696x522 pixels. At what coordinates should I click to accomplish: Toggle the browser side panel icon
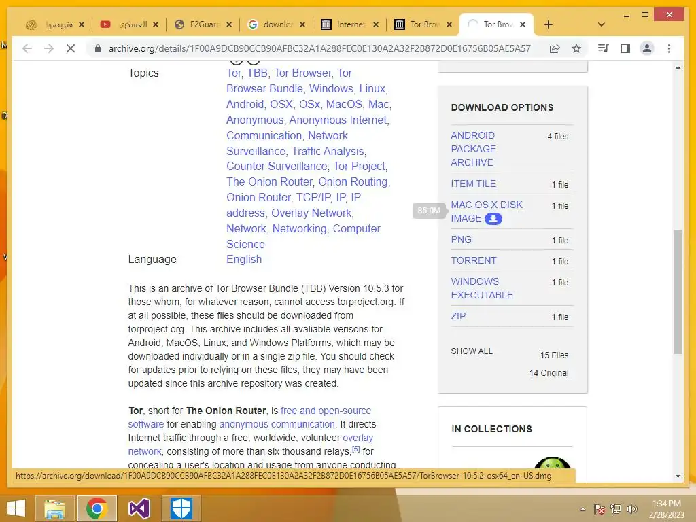(625, 48)
